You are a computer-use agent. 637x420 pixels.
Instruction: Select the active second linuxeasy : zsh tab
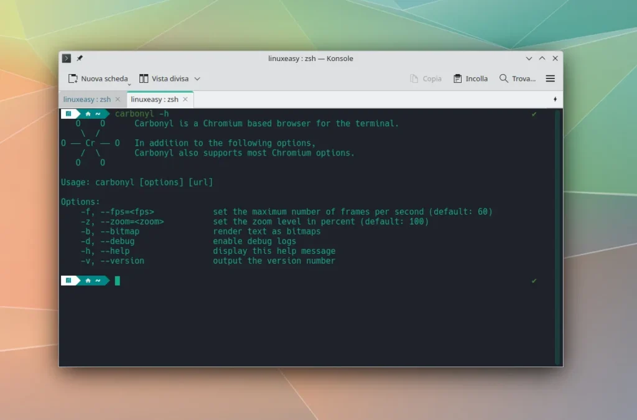(154, 100)
